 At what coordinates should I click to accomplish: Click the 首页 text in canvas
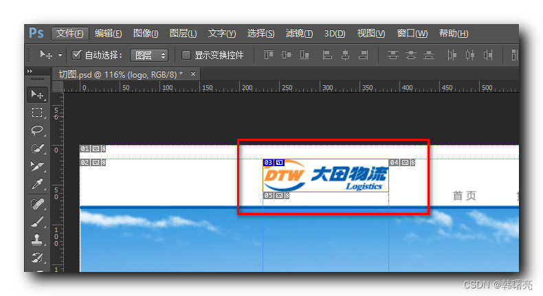[x=465, y=196]
